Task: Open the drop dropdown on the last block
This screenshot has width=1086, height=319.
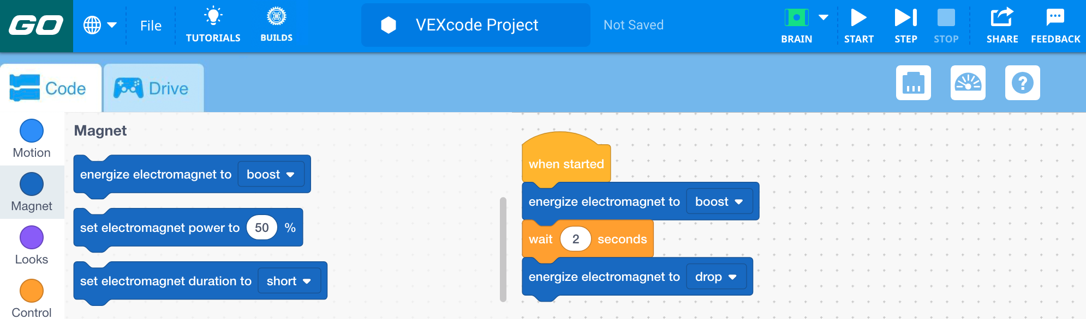Action: point(716,277)
